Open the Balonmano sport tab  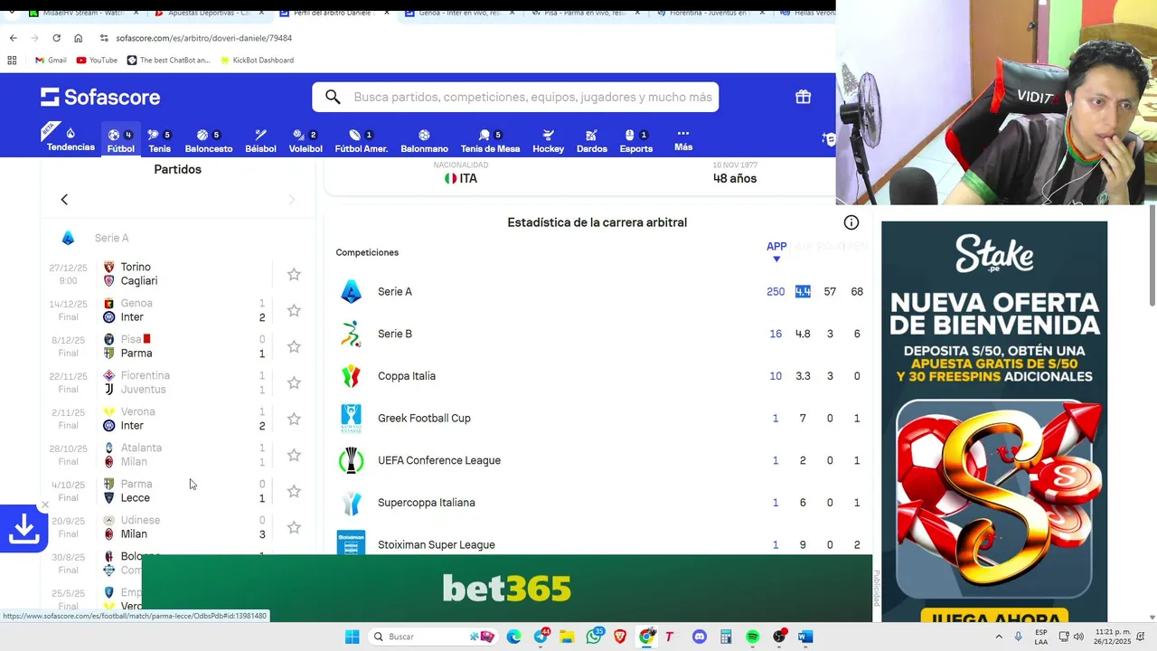pyautogui.click(x=424, y=141)
